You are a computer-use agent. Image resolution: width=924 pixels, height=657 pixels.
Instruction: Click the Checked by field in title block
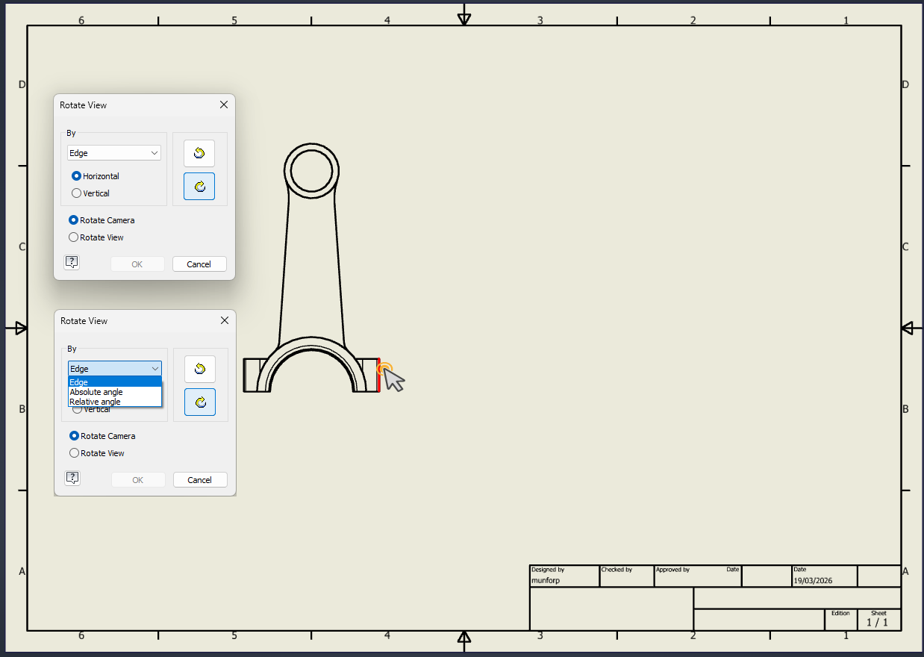coord(627,576)
